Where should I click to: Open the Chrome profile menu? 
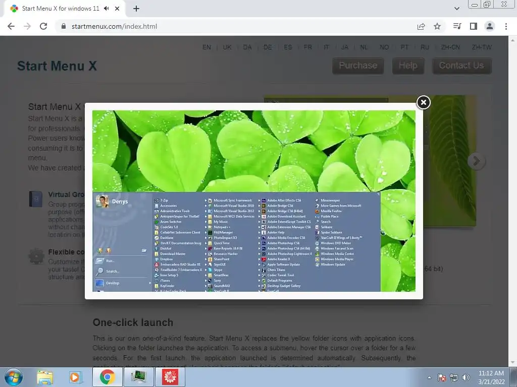490,26
